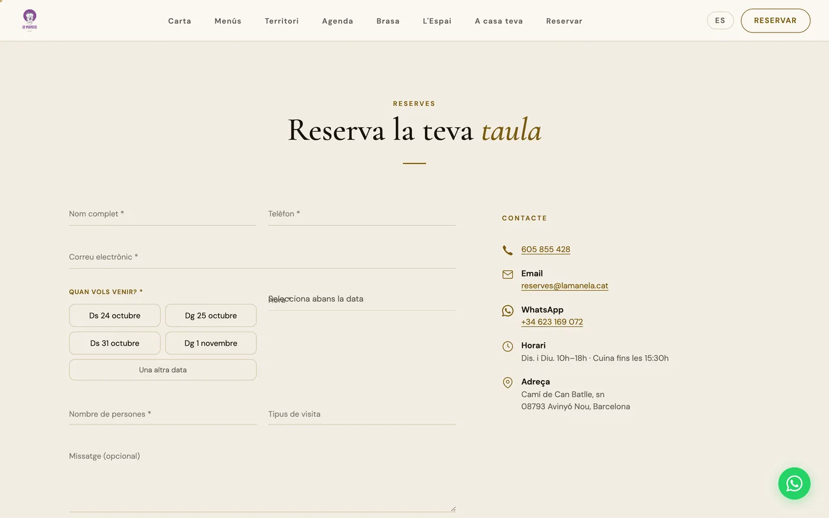Open the hour dropdown 'Selecciona abans la data'
This screenshot has width=829, height=518.
362,299
